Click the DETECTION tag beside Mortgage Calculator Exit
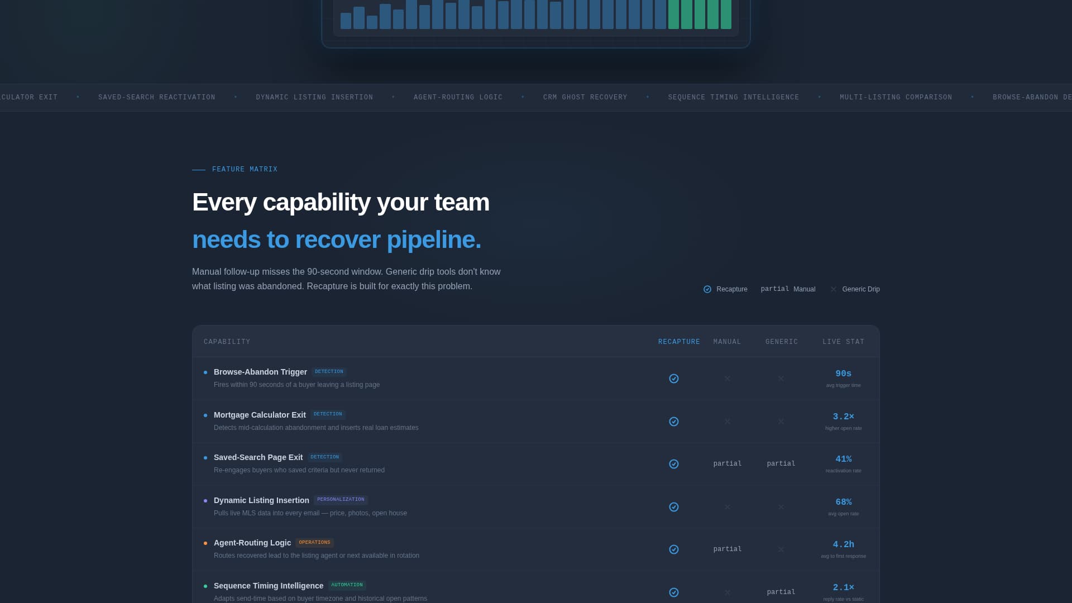1072x603 pixels. pyautogui.click(x=328, y=414)
